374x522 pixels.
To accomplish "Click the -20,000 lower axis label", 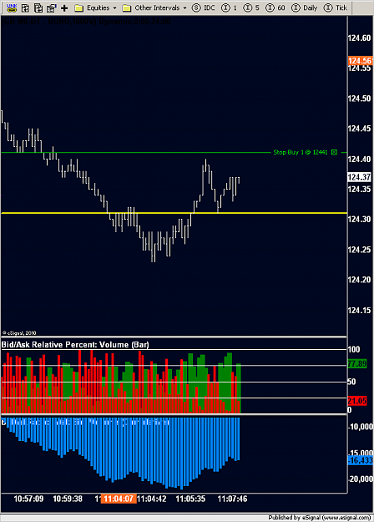I will pos(361,479).
